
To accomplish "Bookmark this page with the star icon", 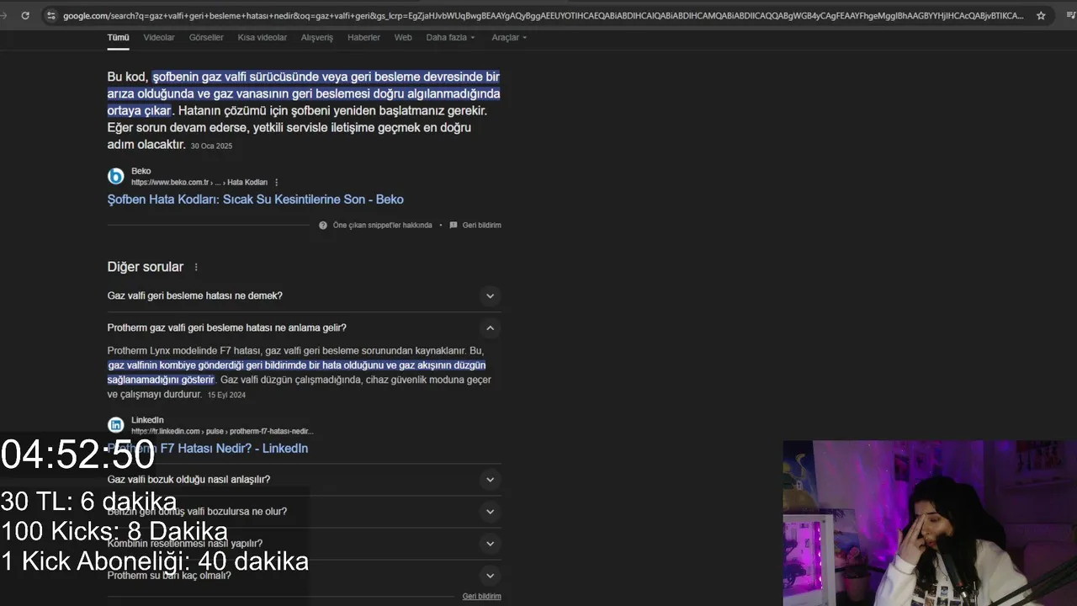I will pos(1041,15).
